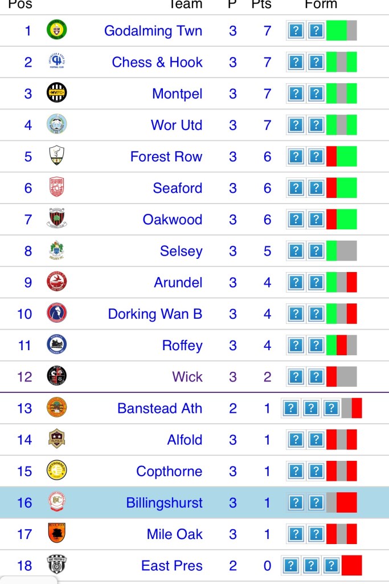Open Selsey team page
Viewport: 389px width, 584px height.
pyautogui.click(x=181, y=251)
